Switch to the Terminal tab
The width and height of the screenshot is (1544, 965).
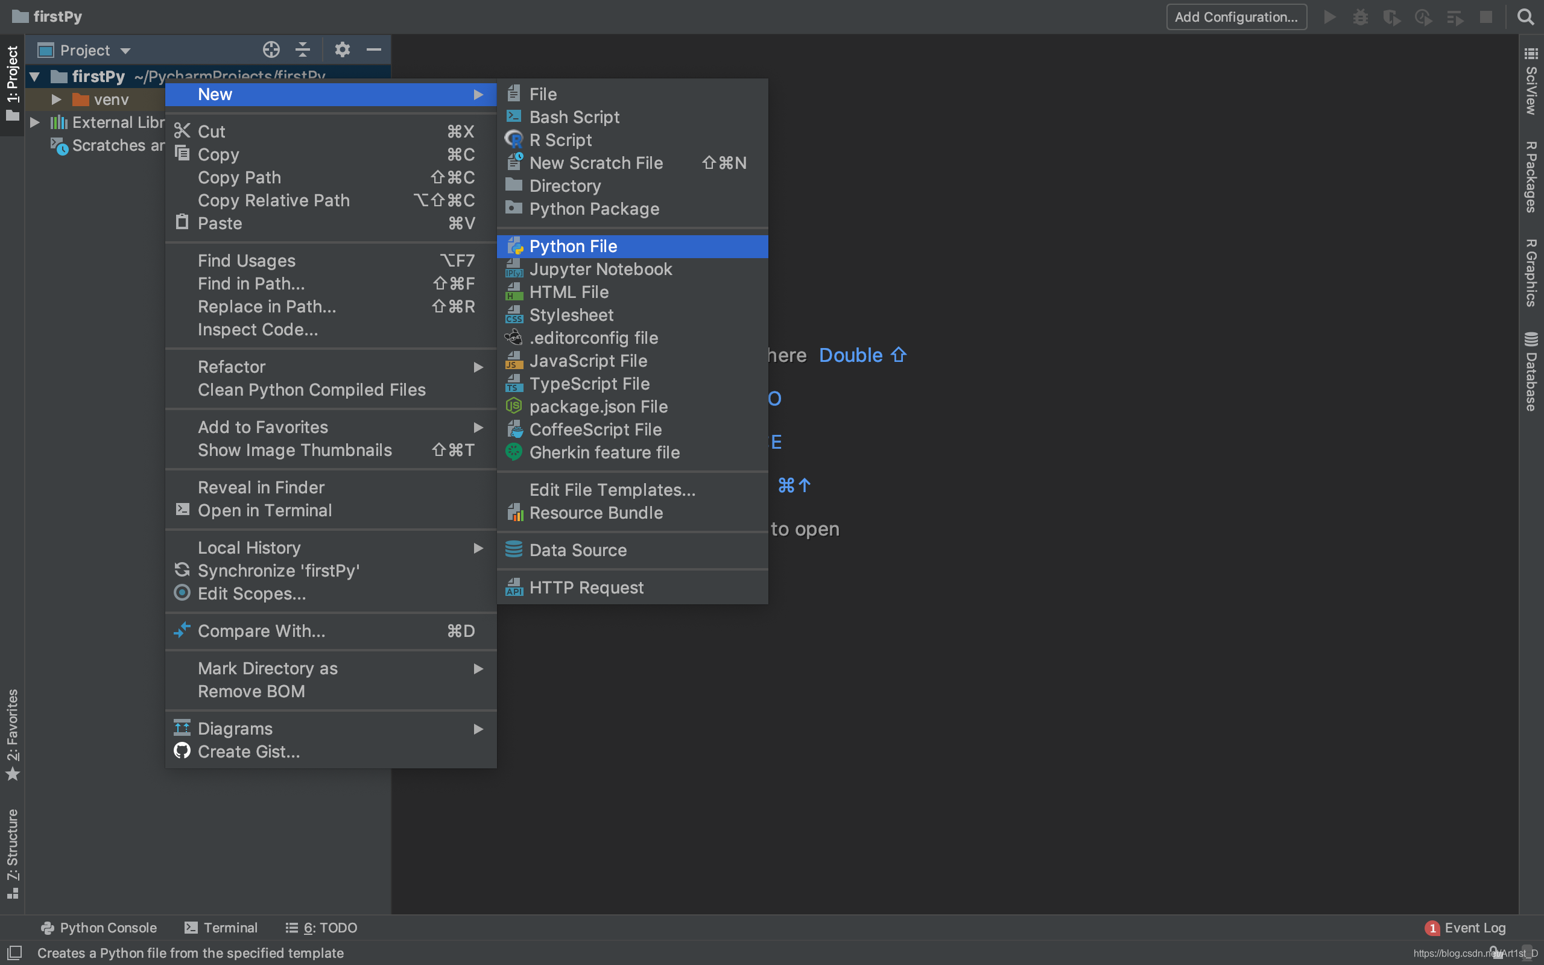220,928
